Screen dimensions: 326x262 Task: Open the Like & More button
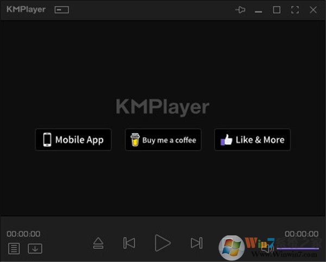253,140
